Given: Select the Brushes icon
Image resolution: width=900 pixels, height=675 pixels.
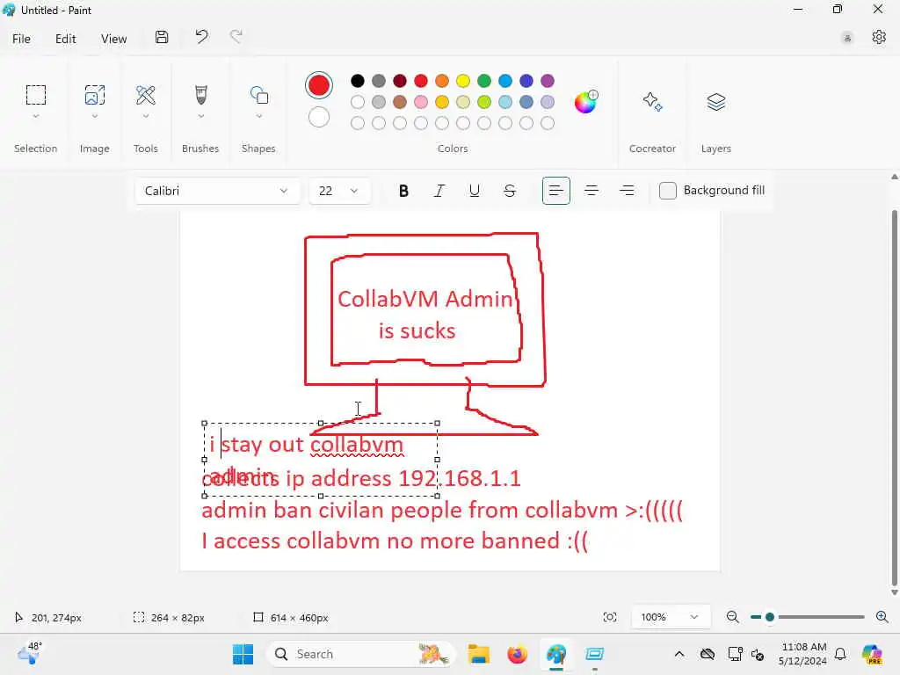Looking at the screenshot, I should pyautogui.click(x=201, y=95).
